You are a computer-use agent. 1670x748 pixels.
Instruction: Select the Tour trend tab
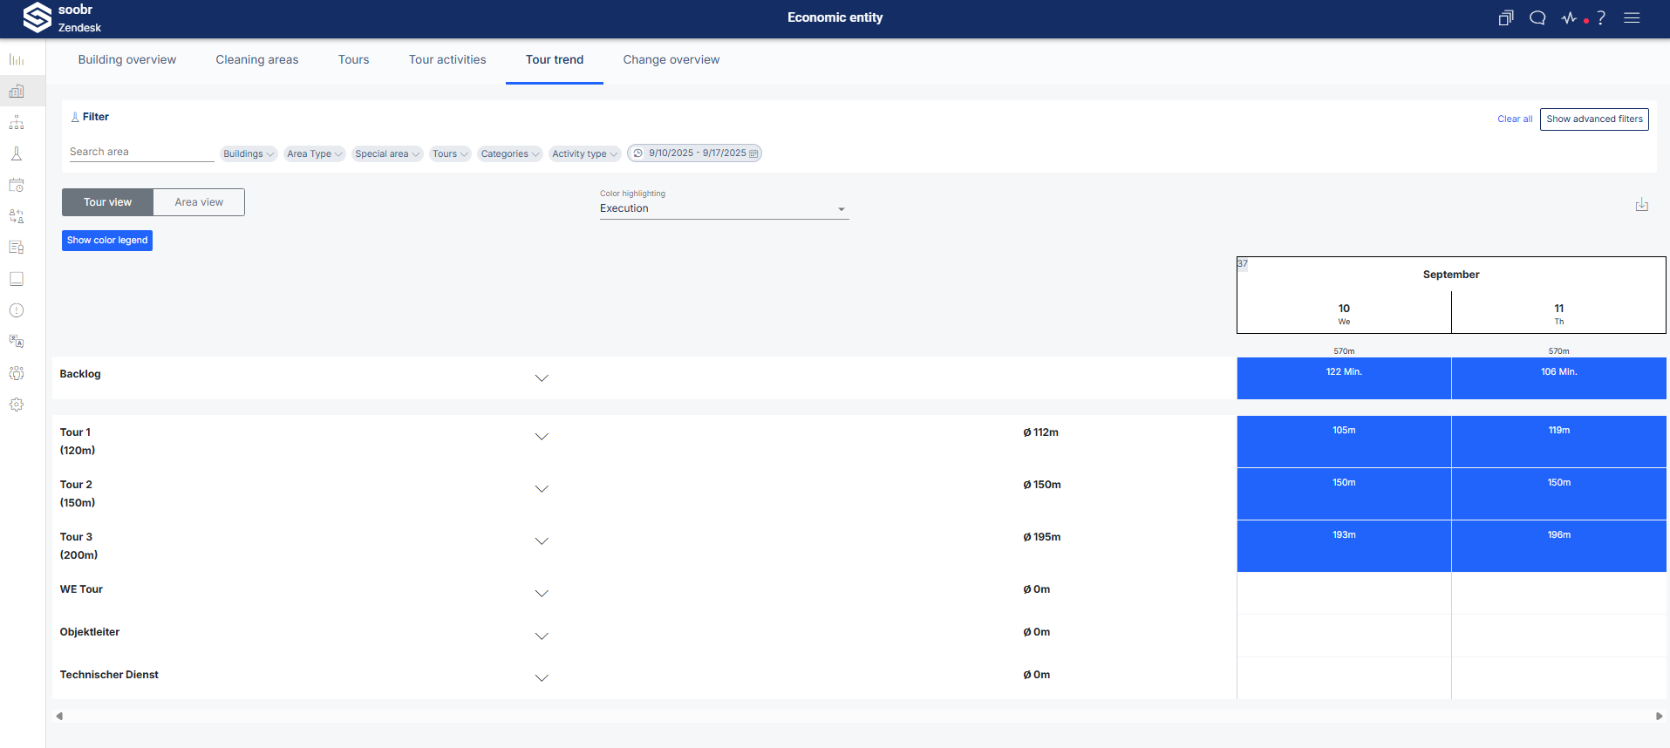click(555, 59)
